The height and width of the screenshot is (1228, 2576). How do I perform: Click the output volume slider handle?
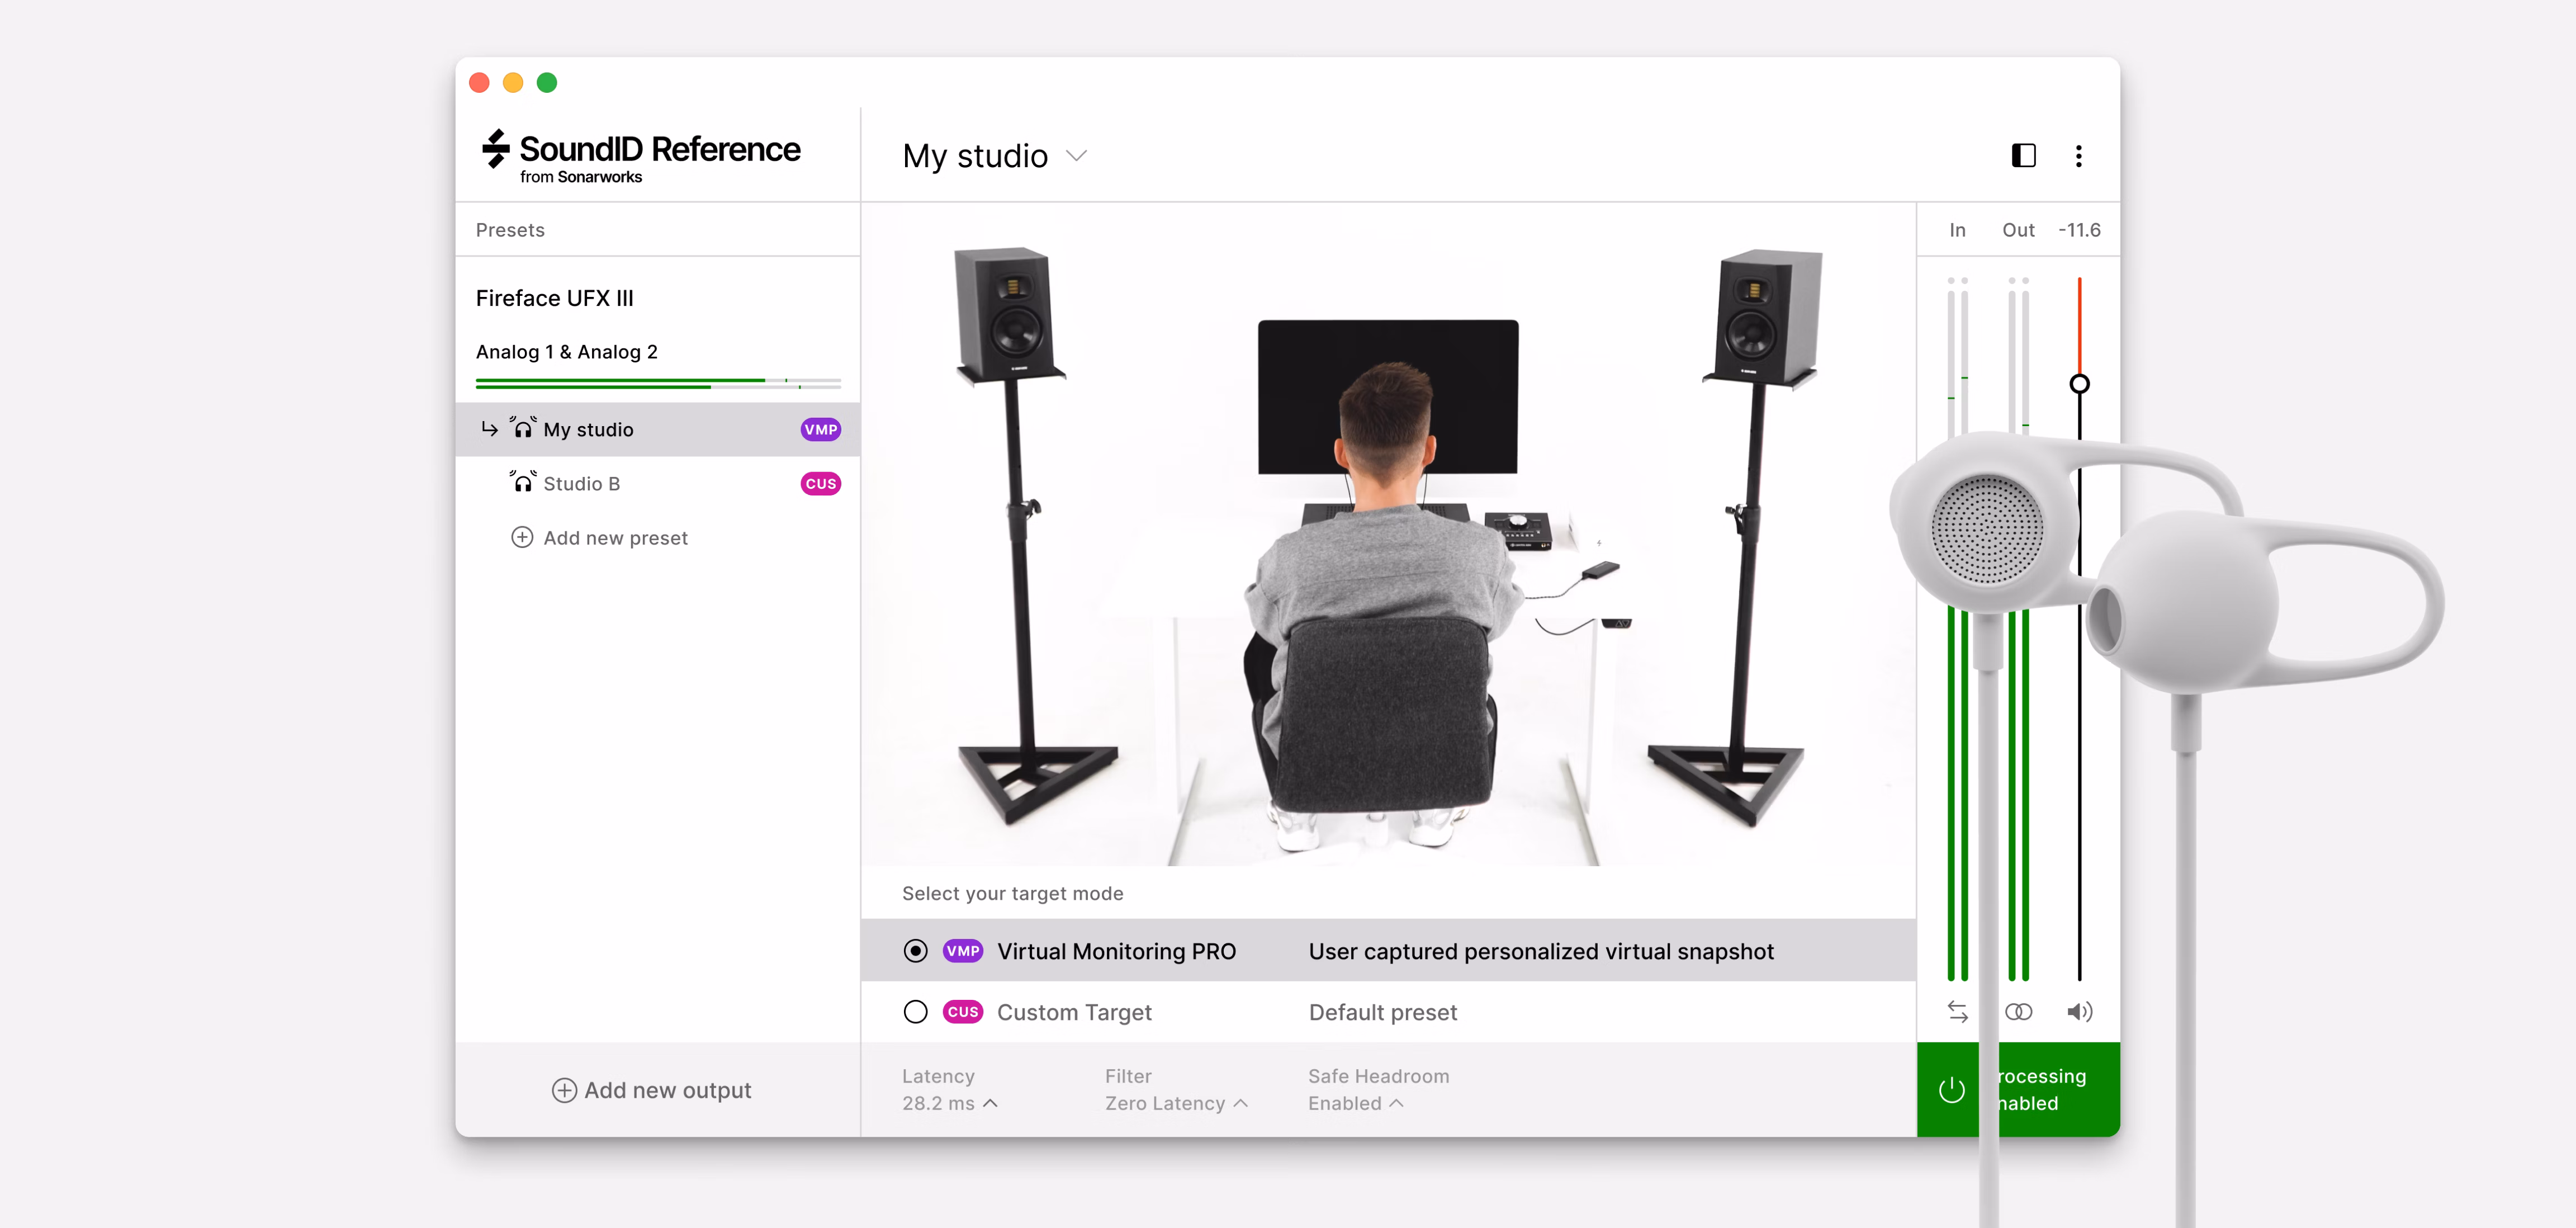[x=2079, y=383]
